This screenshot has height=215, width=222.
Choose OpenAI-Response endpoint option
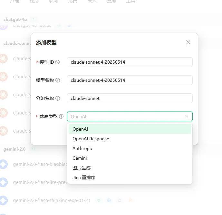(130, 139)
